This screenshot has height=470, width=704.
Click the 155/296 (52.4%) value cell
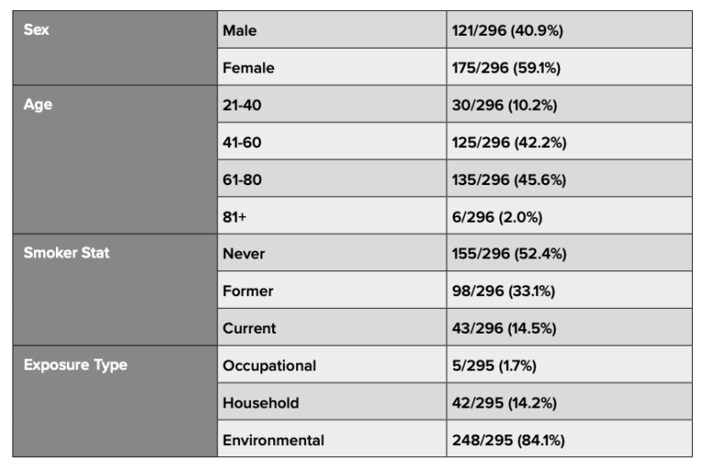coord(570,253)
